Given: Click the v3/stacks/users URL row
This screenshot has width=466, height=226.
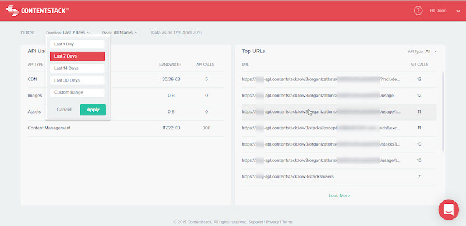Looking at the screenshot, I should (x=339, y=176).
